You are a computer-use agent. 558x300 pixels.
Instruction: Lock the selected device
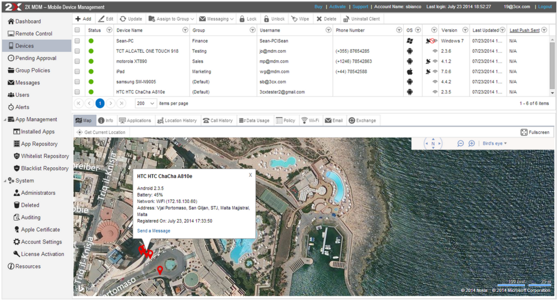248,19
